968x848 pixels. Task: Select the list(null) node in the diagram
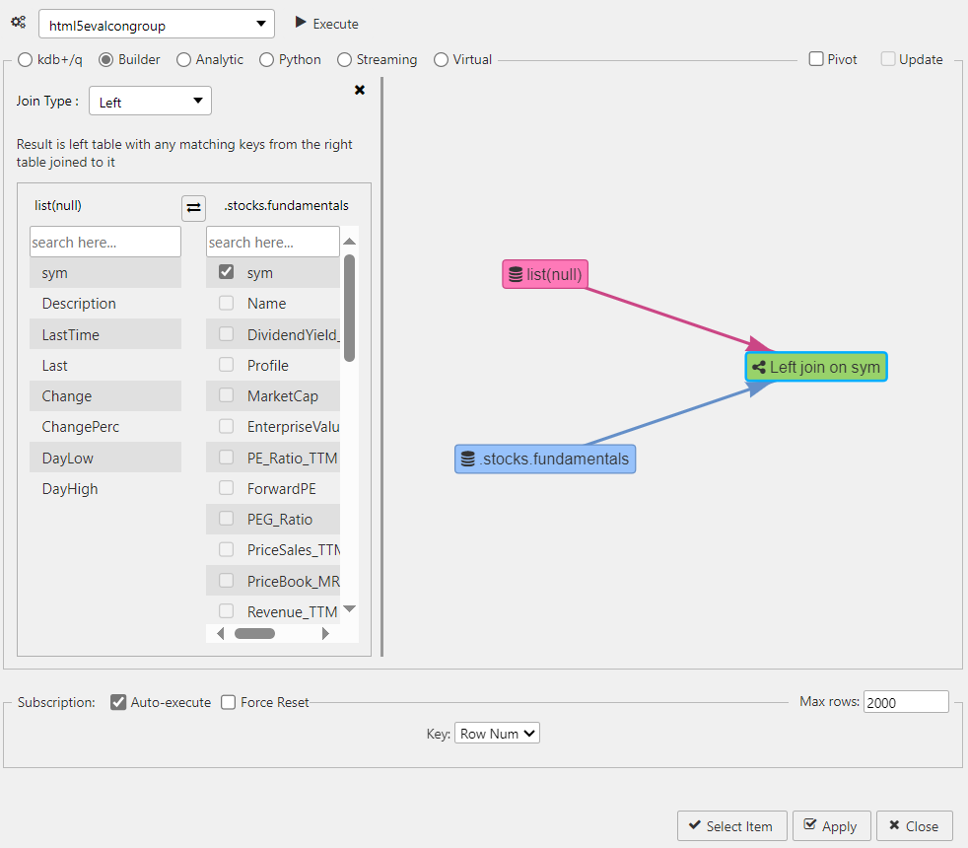[544, 274]
